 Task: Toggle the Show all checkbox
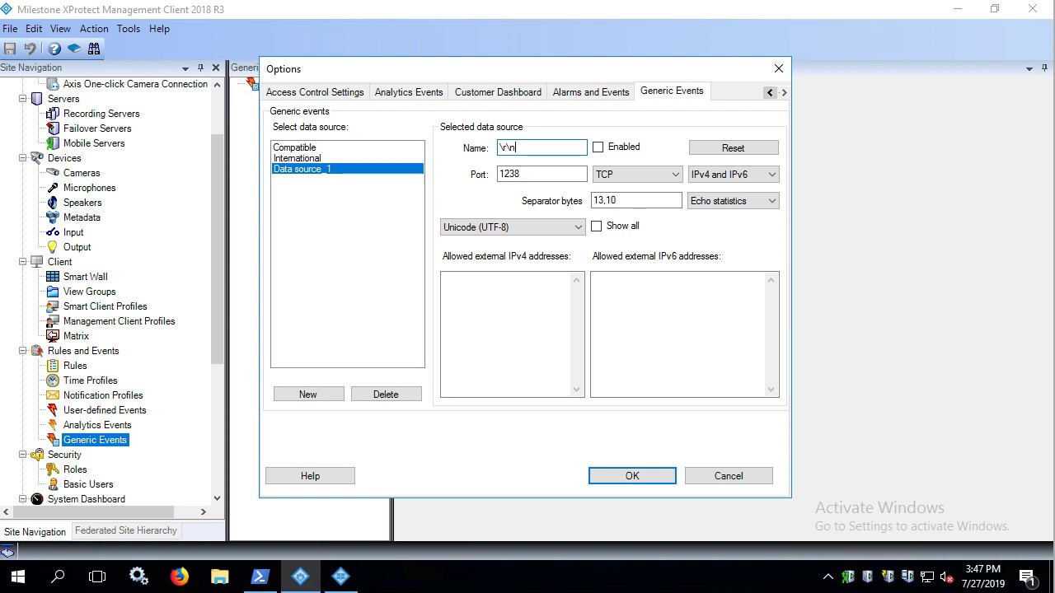(597, 226)
